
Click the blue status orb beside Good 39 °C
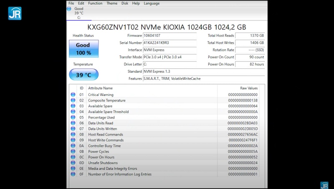click(69, 9)
